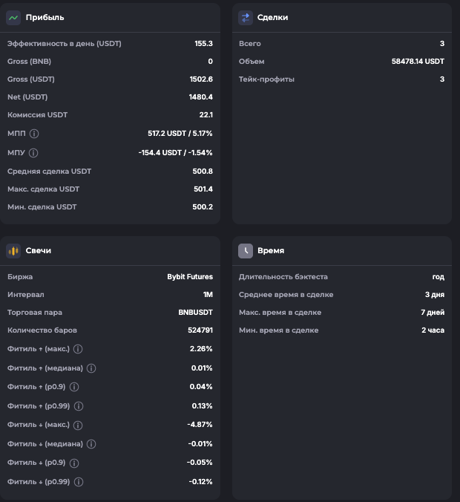
Task: Show info for upper Фитиль (p0.9) row
Action: (74, 387)
